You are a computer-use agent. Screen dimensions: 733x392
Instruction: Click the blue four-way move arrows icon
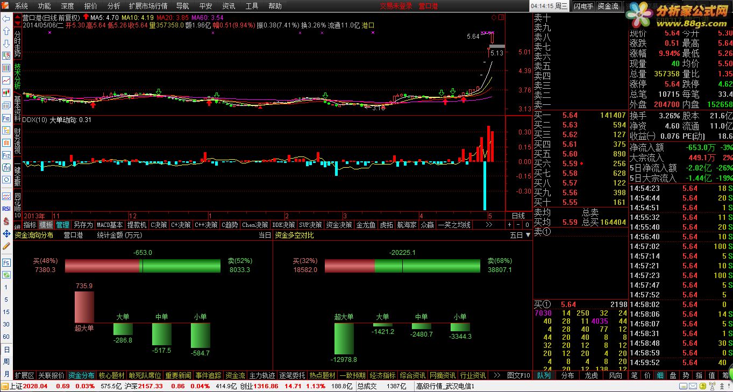pyautogui.click(x=6, y=233)
